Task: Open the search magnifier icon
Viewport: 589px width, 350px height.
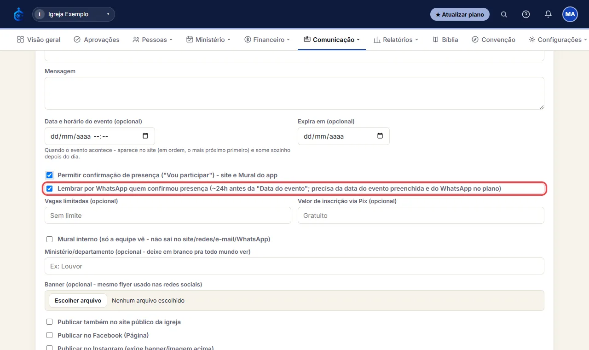Action: tap(504, 14)
